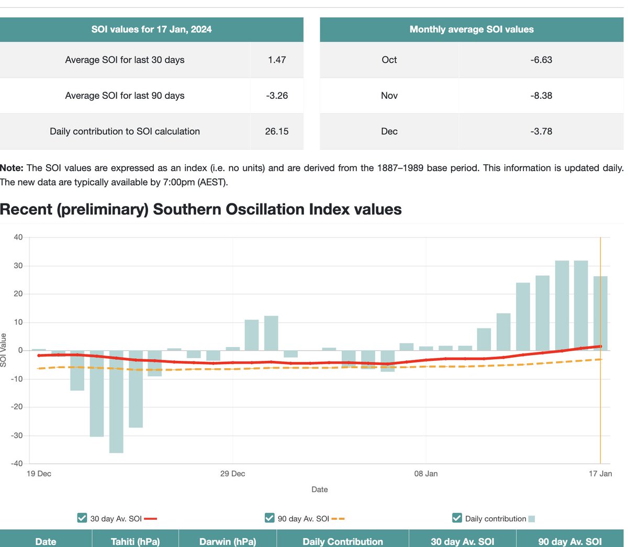This screenshot has width=628, height=547.
Task: Select the Dec month cell
Action: click(389, 131)
